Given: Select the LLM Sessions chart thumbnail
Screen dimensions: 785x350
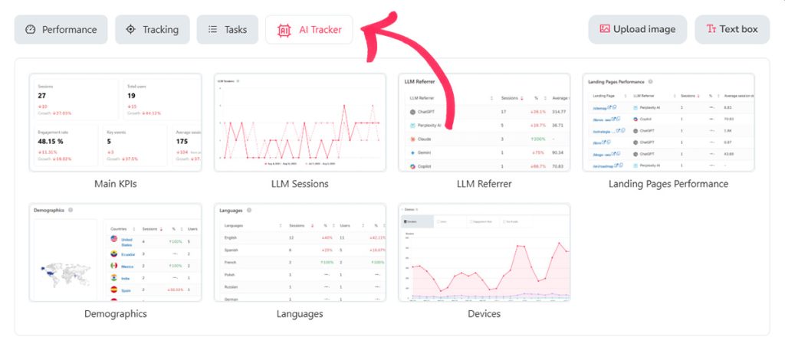Looking at the screenshot, I should tap(300, 123).
